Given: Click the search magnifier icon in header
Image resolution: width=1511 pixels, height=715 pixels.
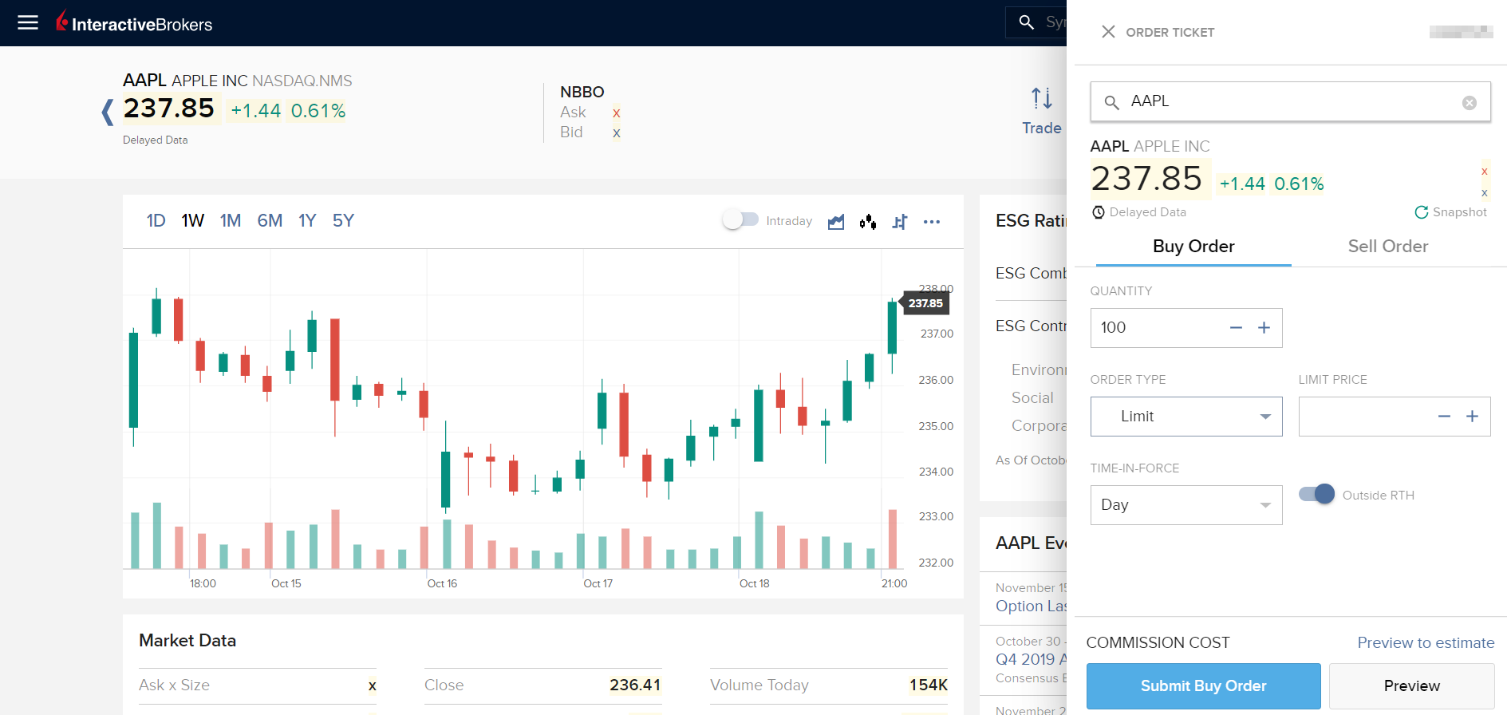Looking at the screenshot, I should (1027, 22).
